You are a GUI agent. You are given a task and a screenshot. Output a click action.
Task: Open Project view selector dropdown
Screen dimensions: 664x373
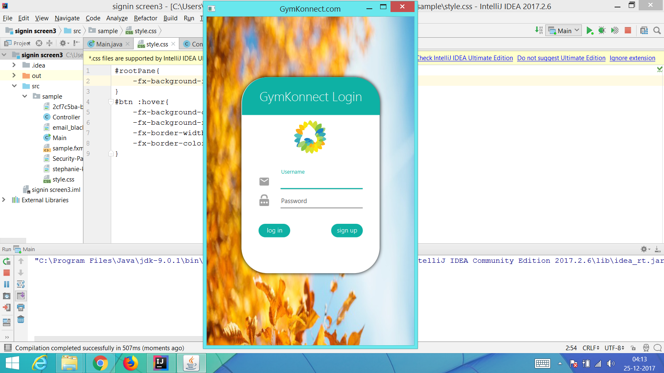click(x=17, y=43)
